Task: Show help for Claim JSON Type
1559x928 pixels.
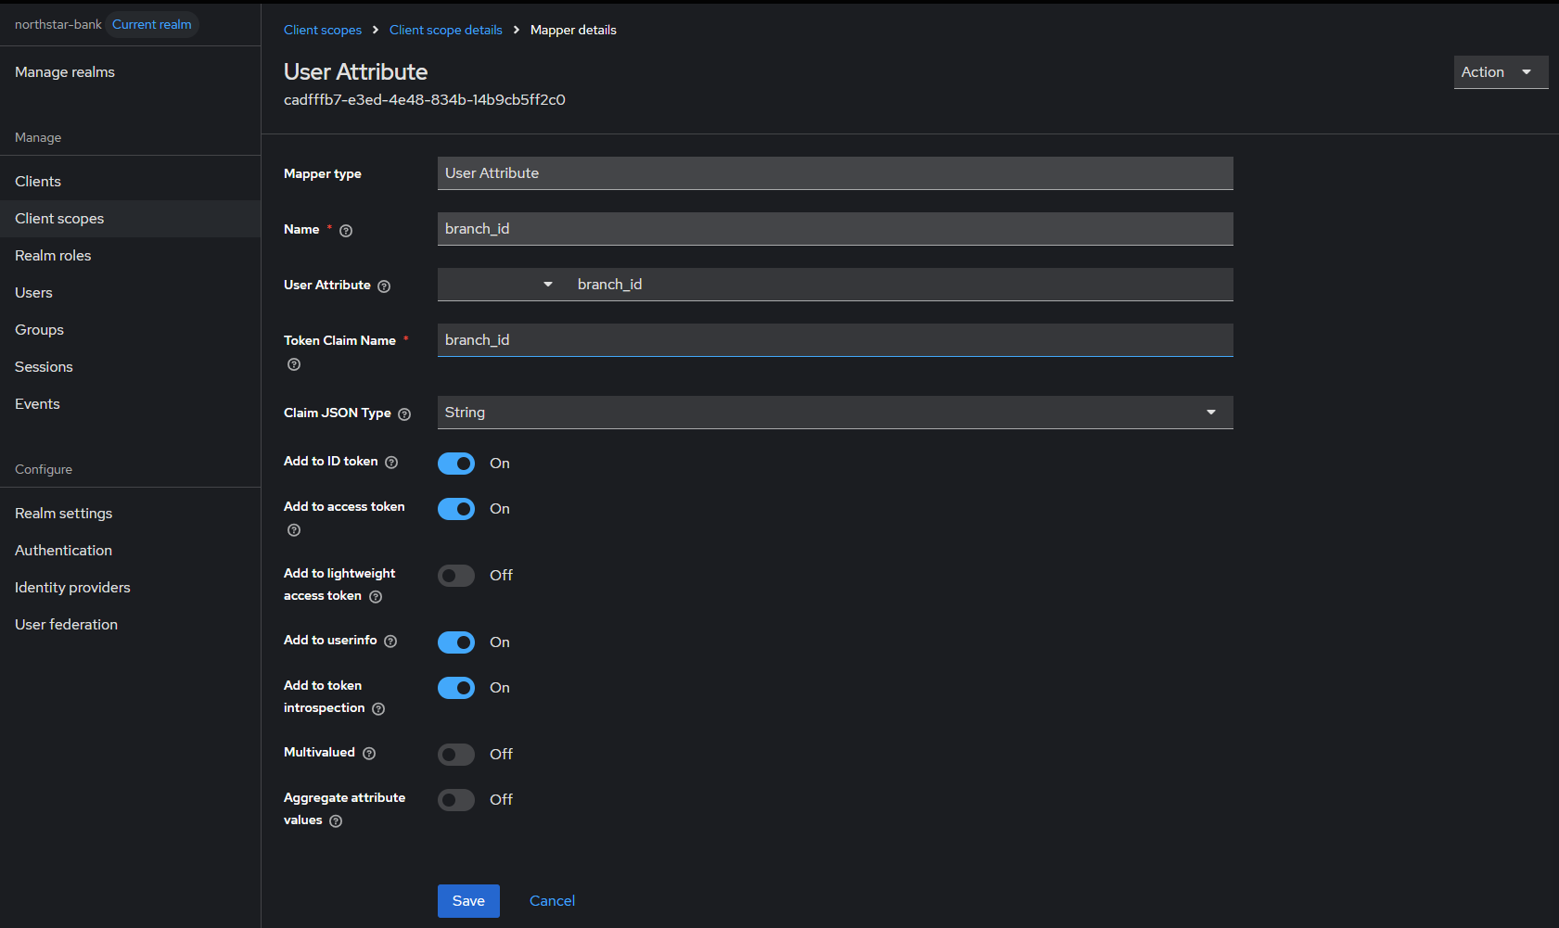Action: 404,414
